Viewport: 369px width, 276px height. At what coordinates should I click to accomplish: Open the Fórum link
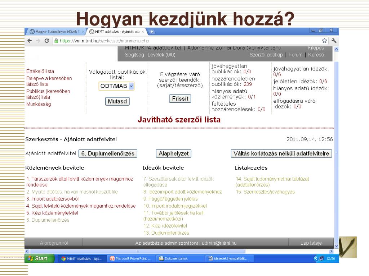click(295, 55)
